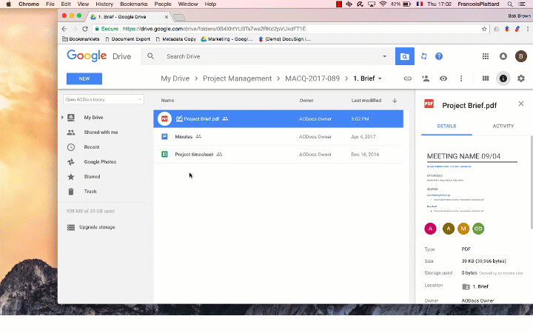Open the Bookmarks menu
Screen dimensions: 533x333
pyautogui.click(x=133, y=4)
